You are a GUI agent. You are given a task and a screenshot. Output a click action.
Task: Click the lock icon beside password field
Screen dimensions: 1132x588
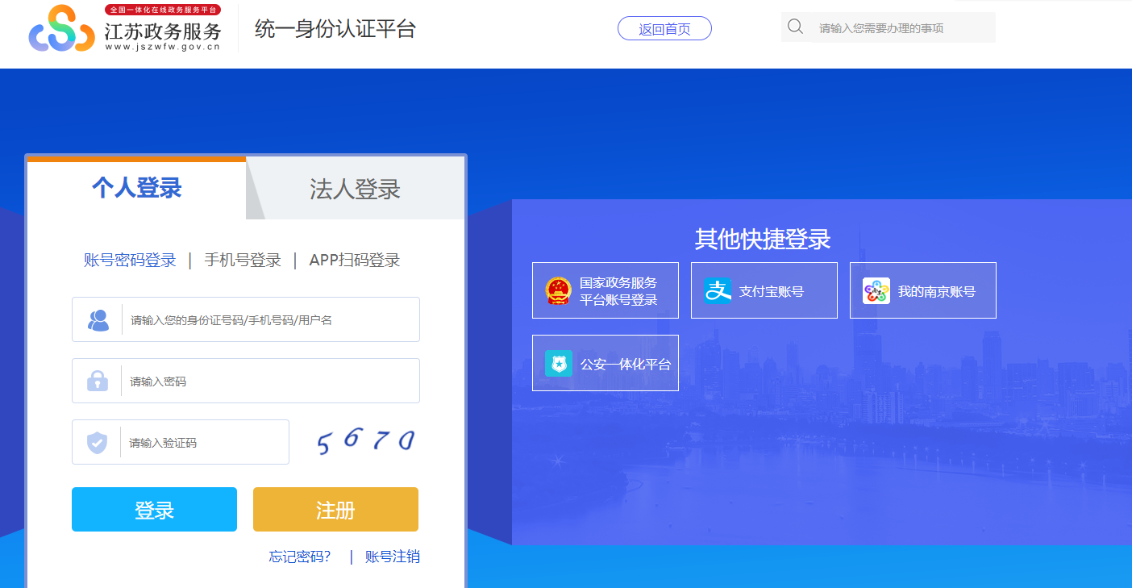[96, 380]
